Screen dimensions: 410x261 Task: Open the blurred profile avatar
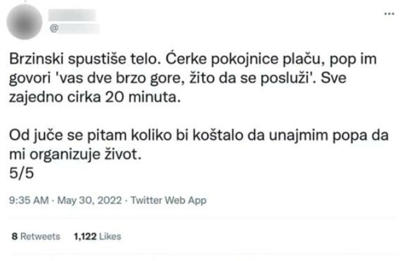pyautogui.click(x=24, y=22)
